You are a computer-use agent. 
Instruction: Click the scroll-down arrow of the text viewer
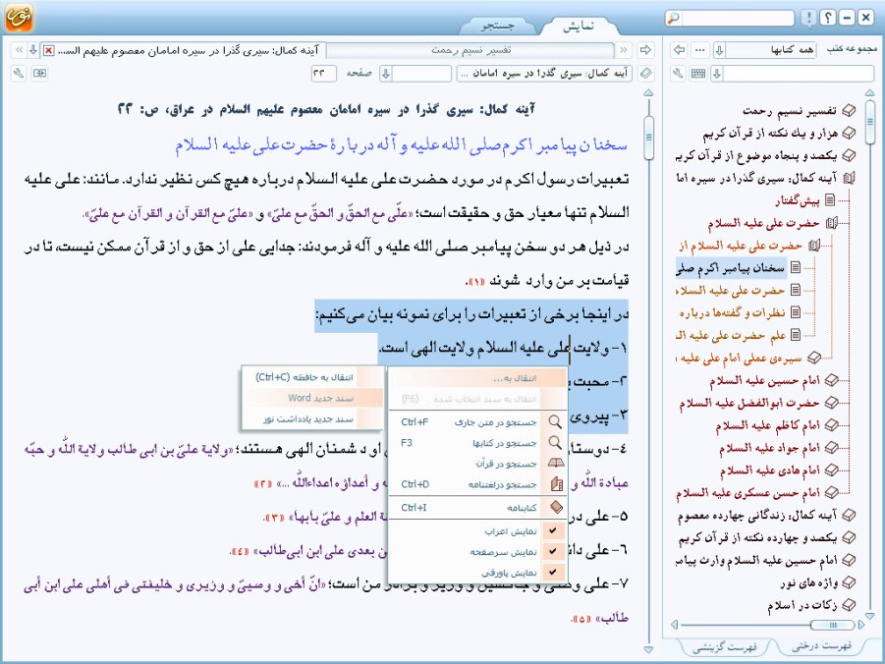[x=648, y=649]
